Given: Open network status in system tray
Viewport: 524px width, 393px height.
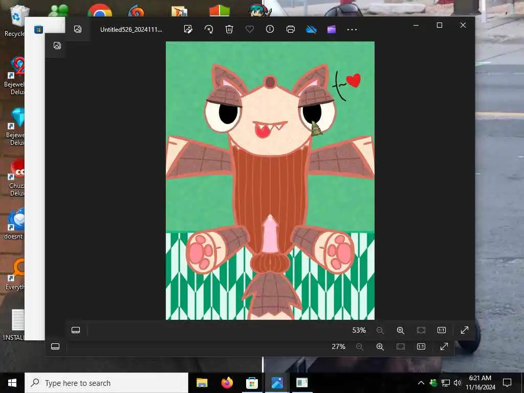Looking at the screenshot, I should (446, 383).
